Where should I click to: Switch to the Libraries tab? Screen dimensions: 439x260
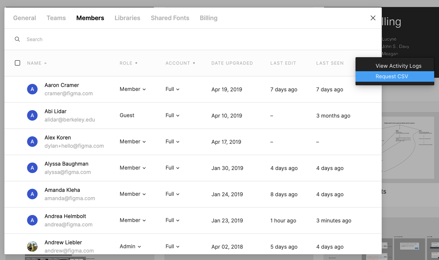127,18
